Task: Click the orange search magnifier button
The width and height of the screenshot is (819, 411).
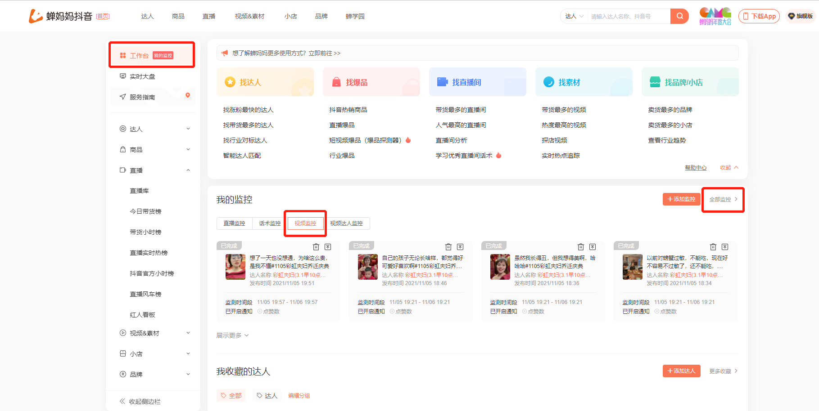Action: pos(679,16)
